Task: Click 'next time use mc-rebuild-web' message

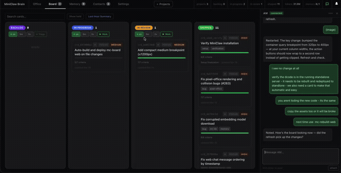Action: click(x=316, y=122)
